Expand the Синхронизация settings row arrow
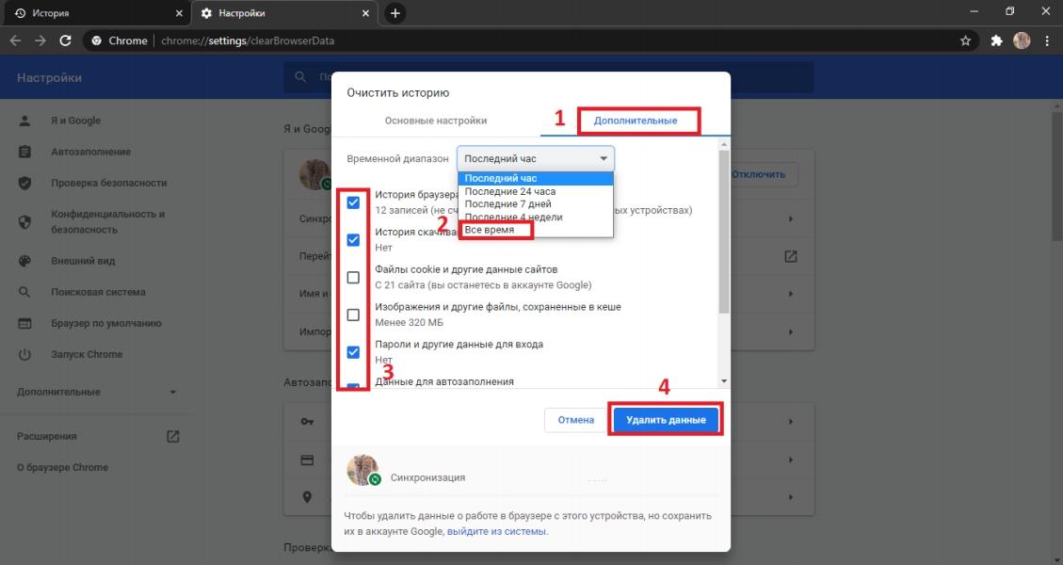Viewport: 1063px width, 565px height. click(x=791, y=219)
